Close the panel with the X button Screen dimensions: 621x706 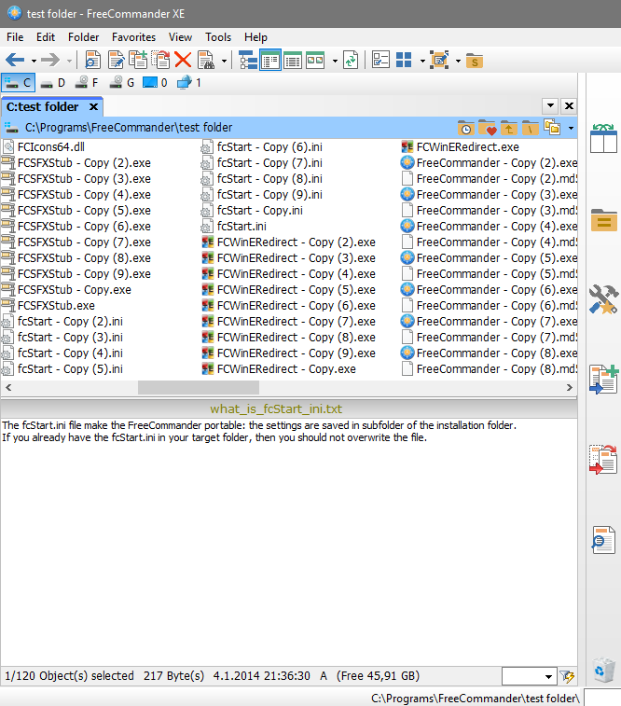(569, 105)
